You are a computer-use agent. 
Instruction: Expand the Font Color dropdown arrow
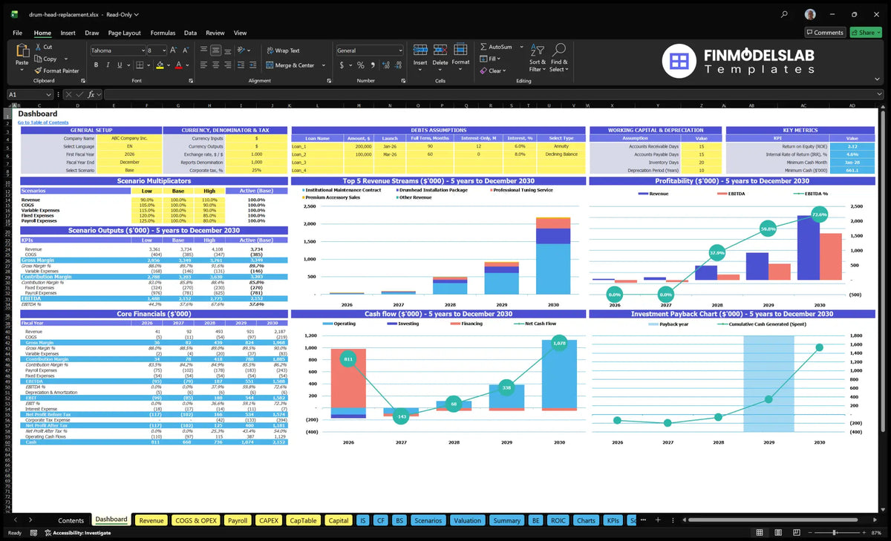(x=186, y=65)
